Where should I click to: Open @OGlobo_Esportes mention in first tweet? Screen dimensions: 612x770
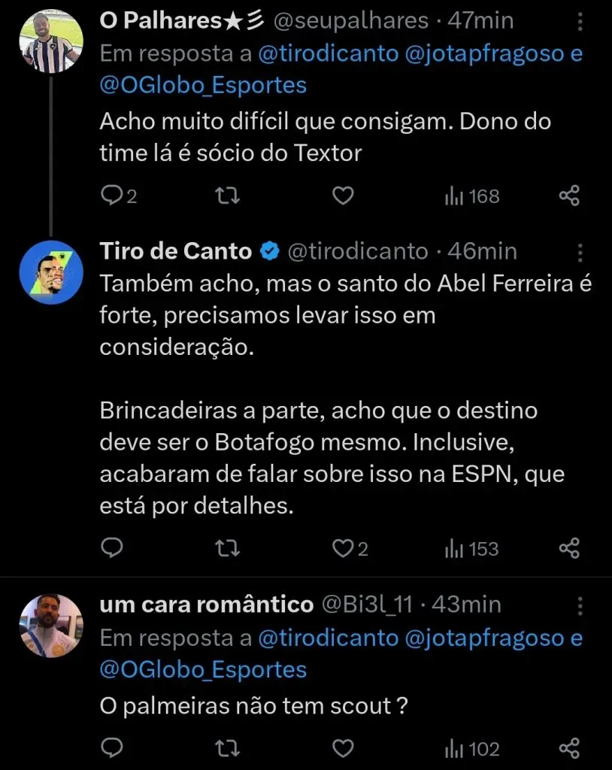(x=203, y=85)
